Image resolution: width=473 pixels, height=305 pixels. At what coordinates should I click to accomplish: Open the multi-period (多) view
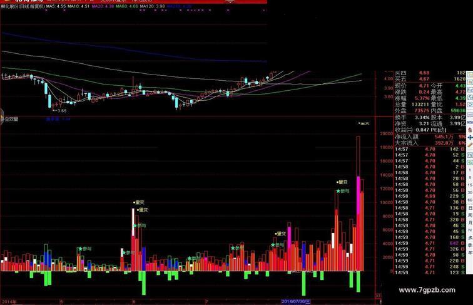coord(470,237)
